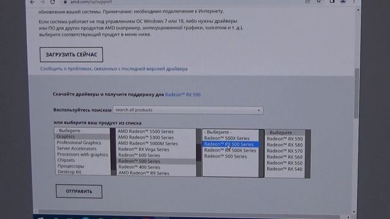The width and height of the screenshot is (390, 219).
Task: Select Processors with graphics category
Action: click(82, 155)
